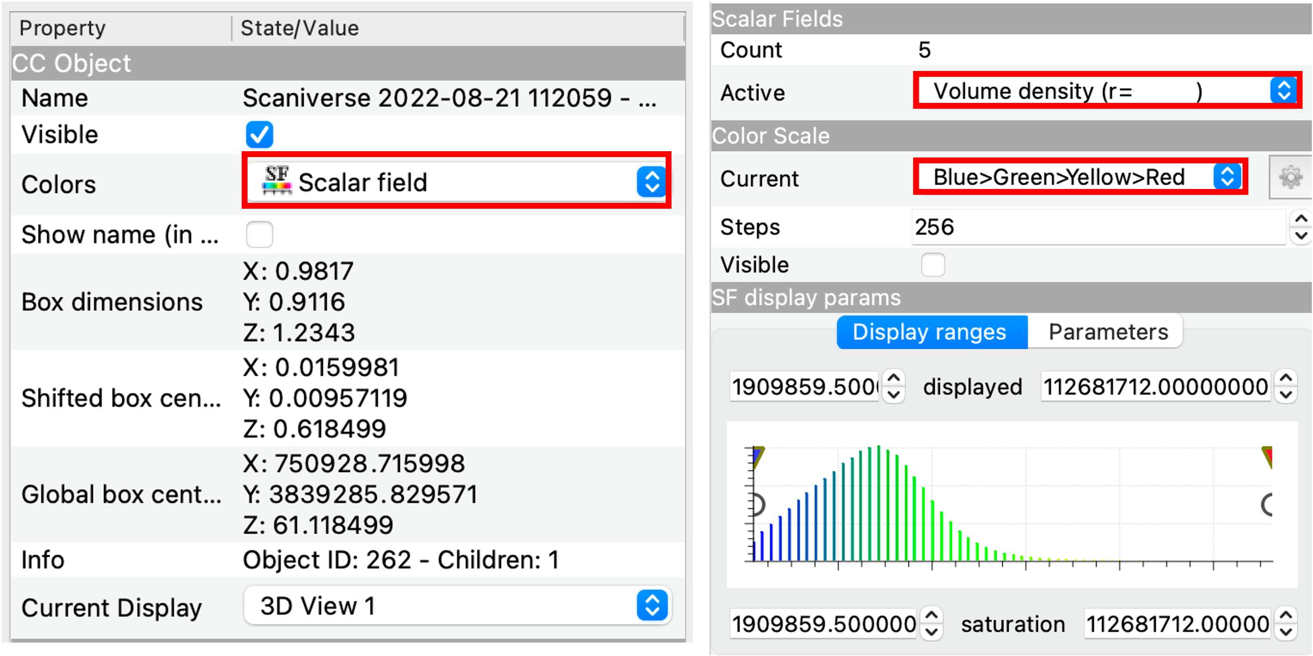Image resolution: width=1313 pixels, height=656 pixels.
Task: Click displayed minimum value field
Action: (804, 386)
